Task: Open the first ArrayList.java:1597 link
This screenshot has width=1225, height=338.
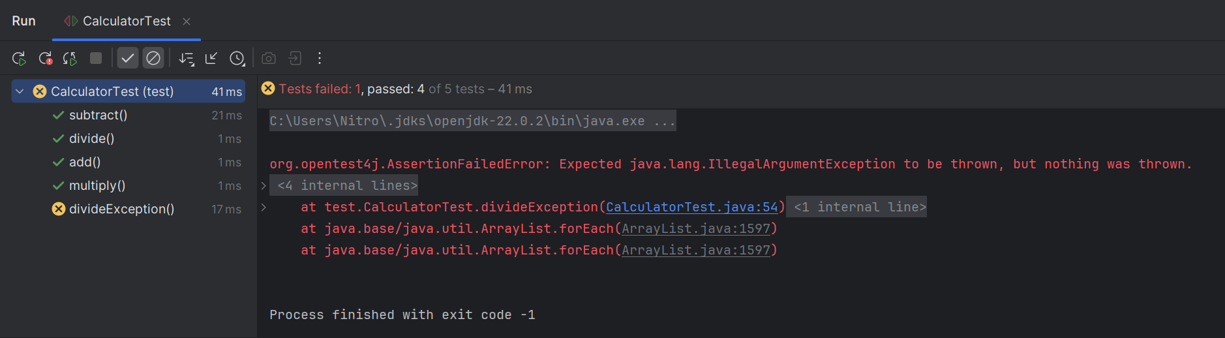Action: (695, 229)
